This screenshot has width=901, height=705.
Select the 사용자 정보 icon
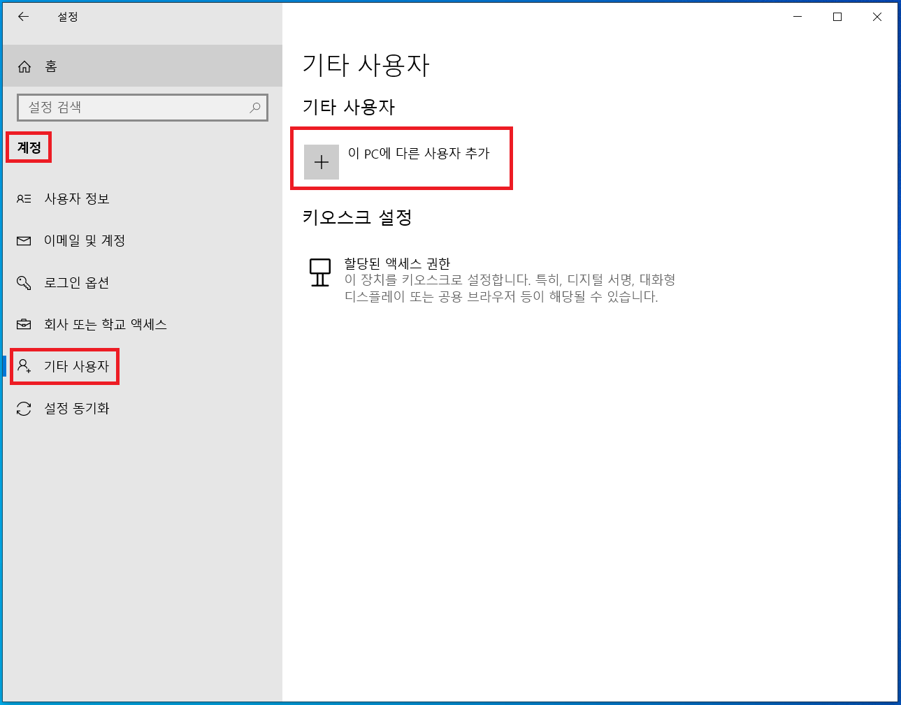click(x=24, y=199)
